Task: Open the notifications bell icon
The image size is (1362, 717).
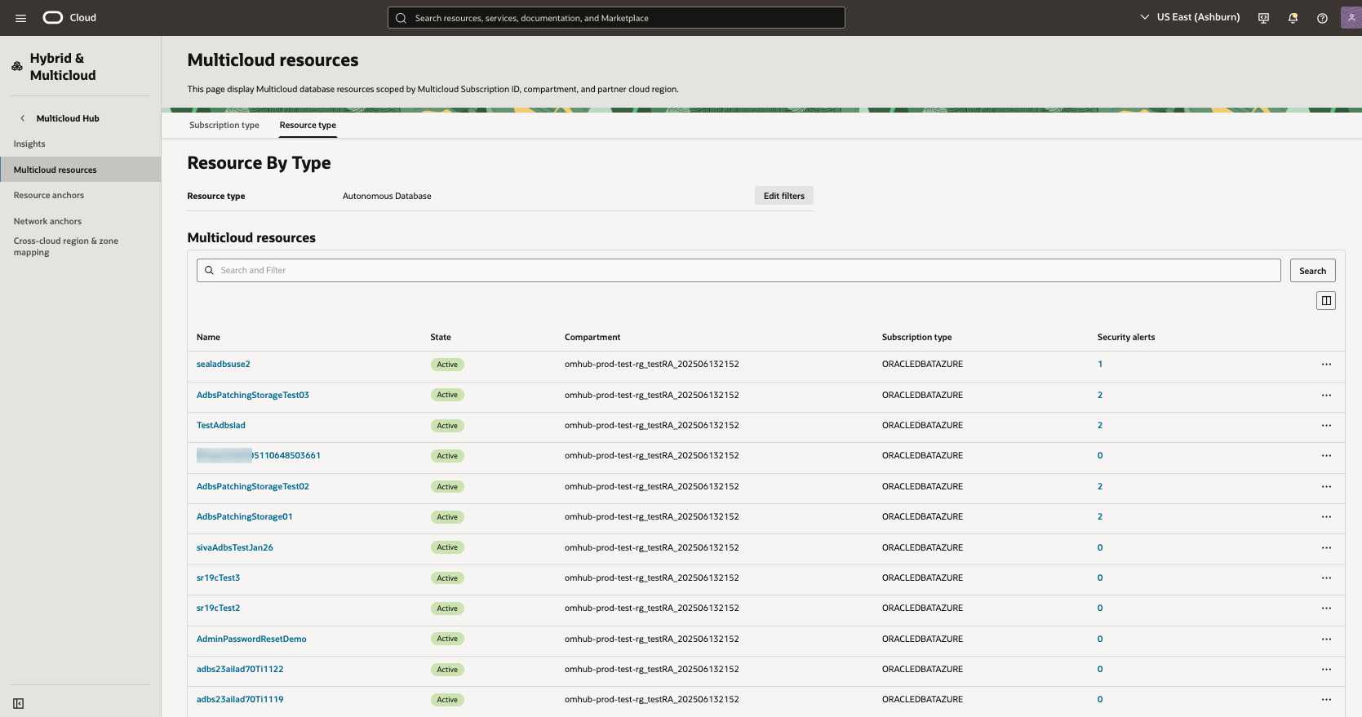Action: point(1293,18)
